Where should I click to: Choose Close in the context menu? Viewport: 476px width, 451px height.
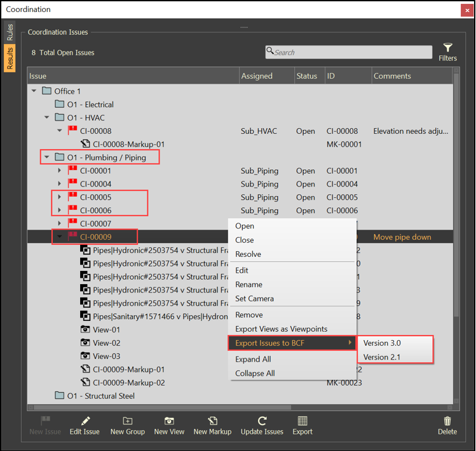tap(292, 240)
